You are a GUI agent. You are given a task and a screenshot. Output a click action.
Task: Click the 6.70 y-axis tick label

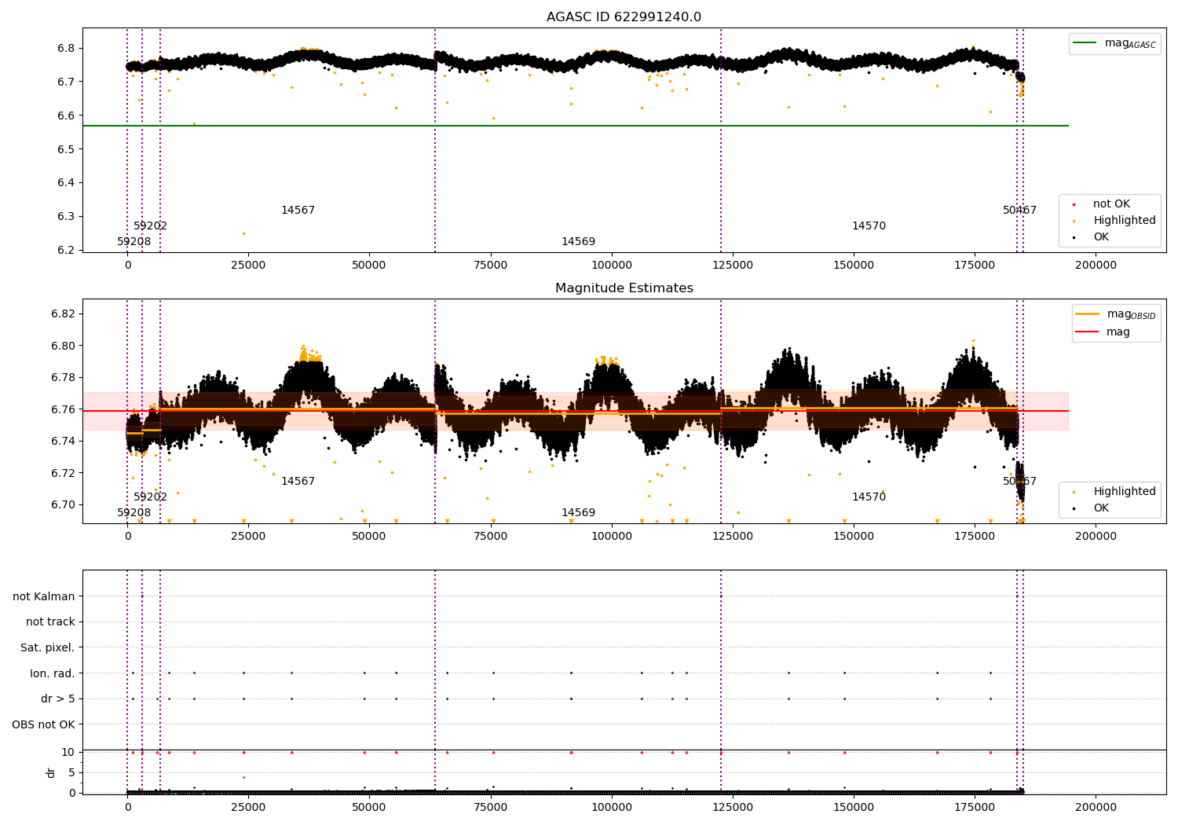[63, 504]
